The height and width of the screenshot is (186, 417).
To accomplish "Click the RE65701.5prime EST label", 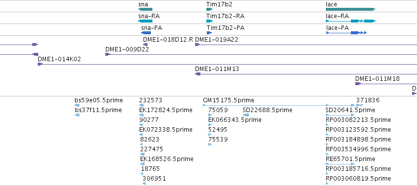I will pyautogui.click(x=350, y=159).
